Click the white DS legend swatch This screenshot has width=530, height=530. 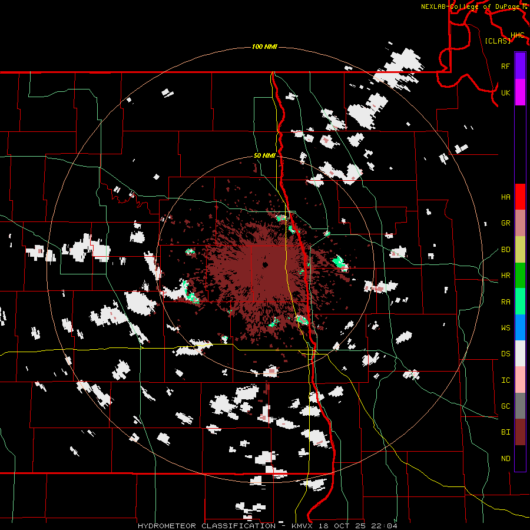tap(520, 353)
